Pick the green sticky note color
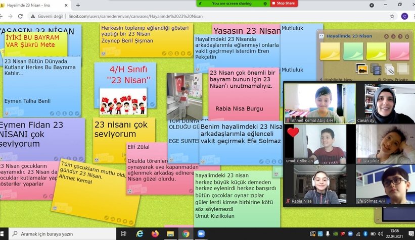Viewport: 415px width, 240px height. point(353,51)
